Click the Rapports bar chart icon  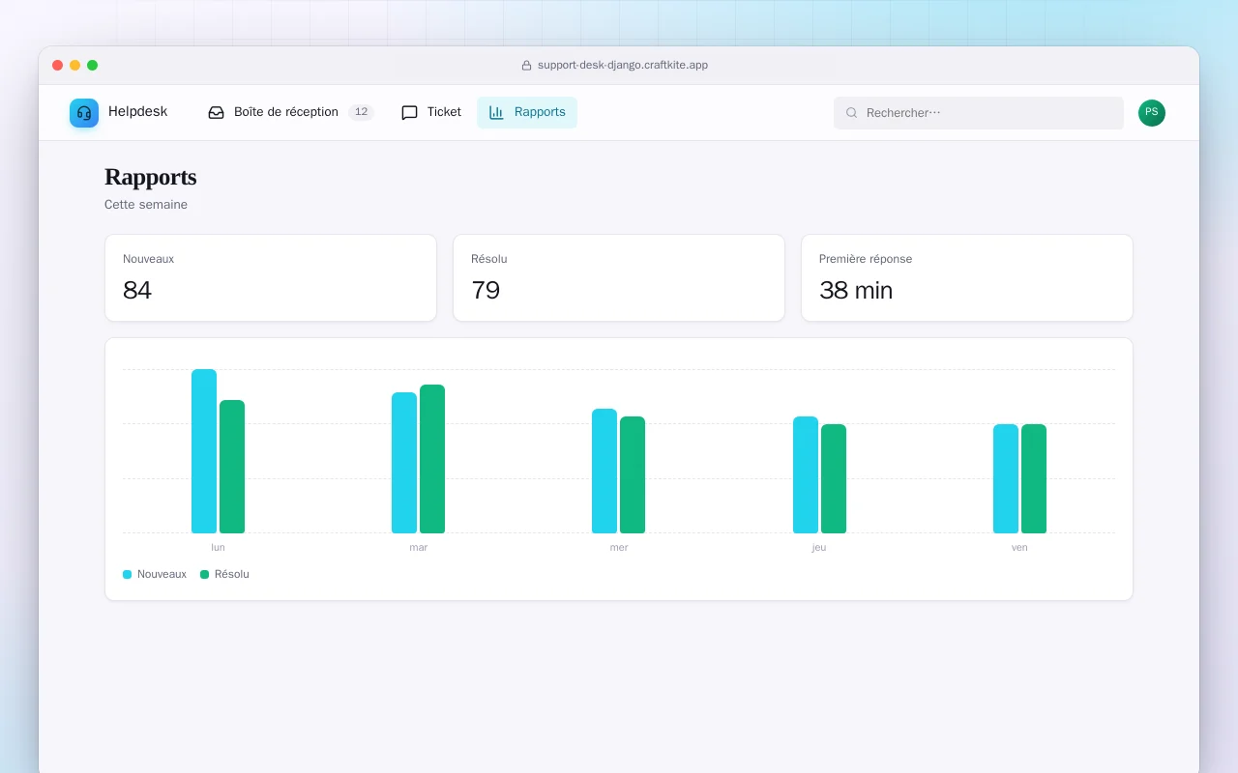tap(496, 112)
